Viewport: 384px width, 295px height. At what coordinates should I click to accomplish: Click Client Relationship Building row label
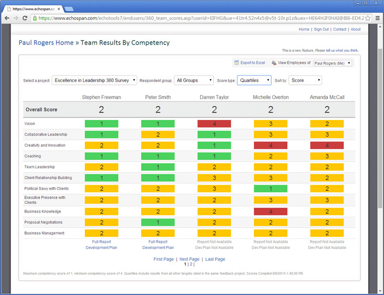click(48, 178)
